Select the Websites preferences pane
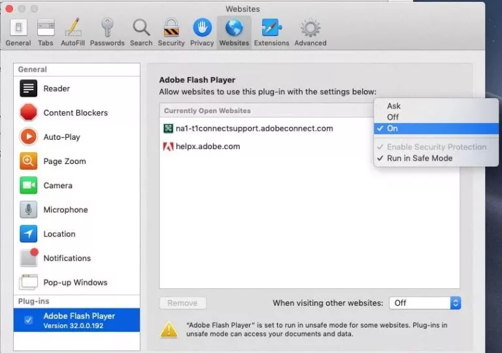502x353 pixels. pyautogui.click(x=234, y=33)
